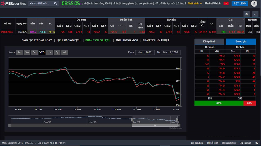Set chart zoom to 1m

click(x=20, y=52)
